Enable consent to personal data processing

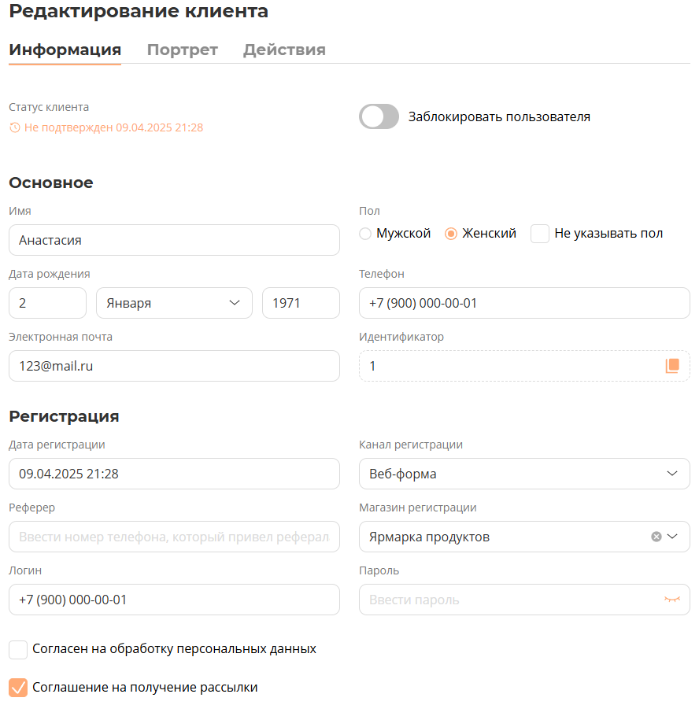[x=18, y=649]
